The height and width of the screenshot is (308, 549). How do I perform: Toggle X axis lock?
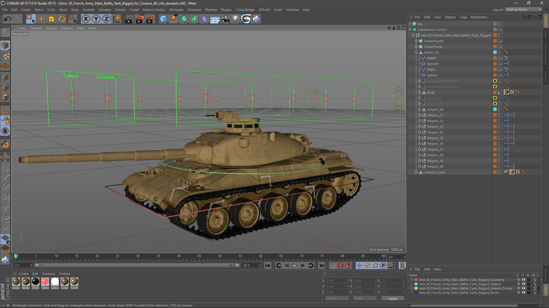(85, 19)
